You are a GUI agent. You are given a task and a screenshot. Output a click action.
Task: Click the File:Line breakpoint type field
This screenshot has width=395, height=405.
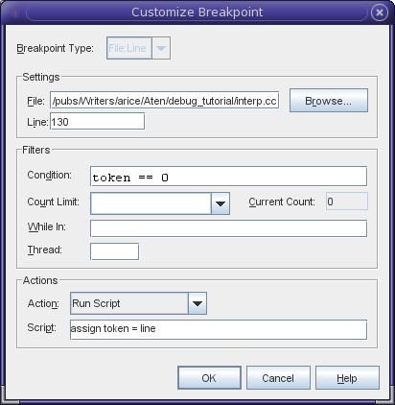[x=129, y=48]
